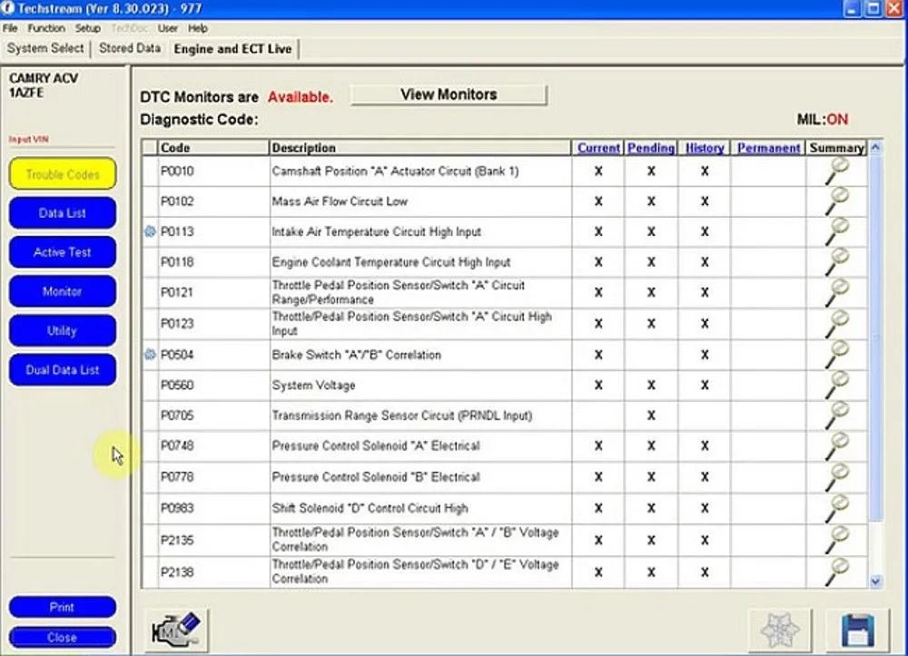Switch to the Stored Data tab
908x656 pixels.
(x=129, y=48)
